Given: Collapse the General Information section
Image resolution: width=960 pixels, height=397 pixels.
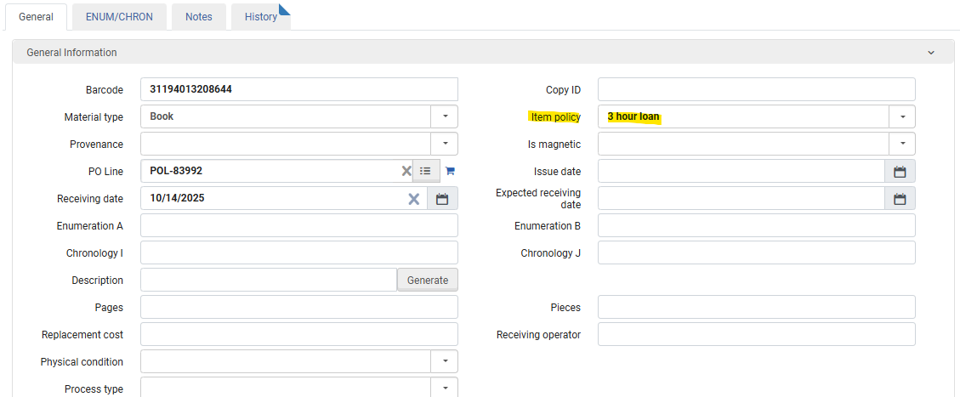Looking at the screenshot, I should click(931, 53).
